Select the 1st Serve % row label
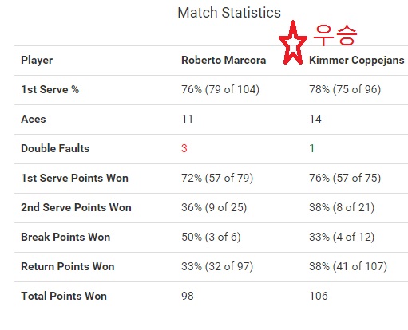Screen dimensions: 408x330 (50, 89)
